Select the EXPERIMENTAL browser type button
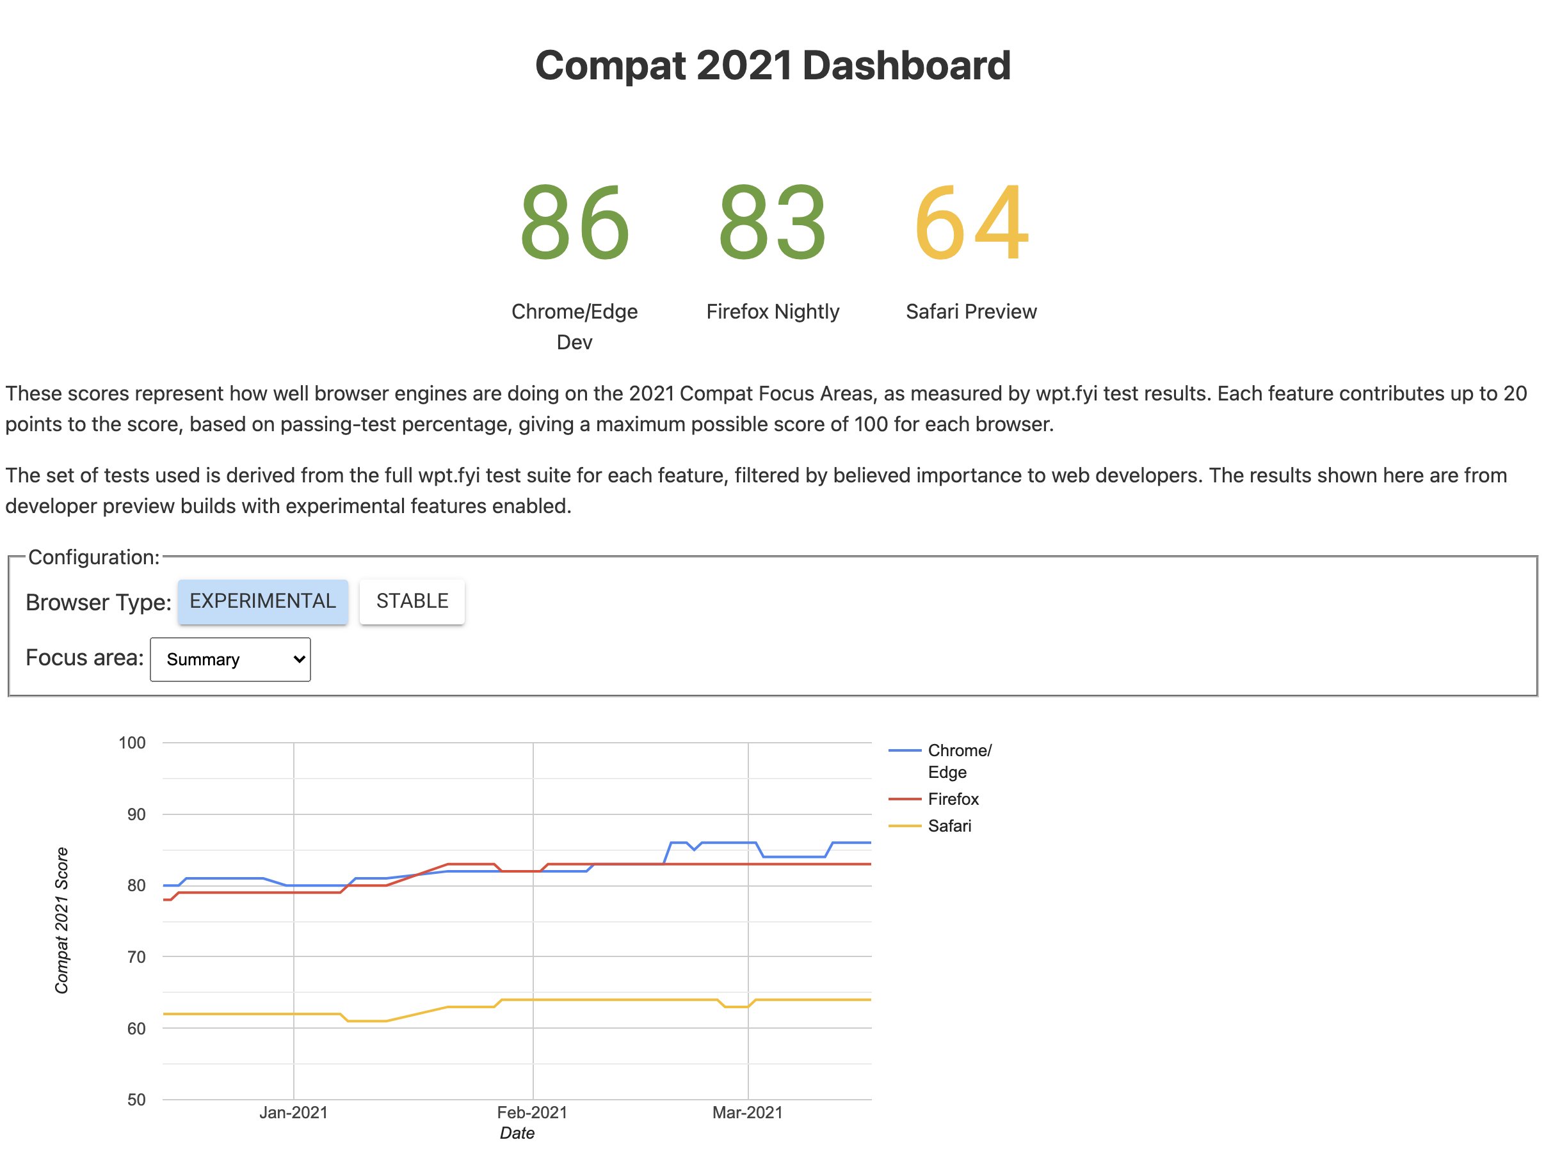The image size is (1553, 1172). [x=262, y=601]
